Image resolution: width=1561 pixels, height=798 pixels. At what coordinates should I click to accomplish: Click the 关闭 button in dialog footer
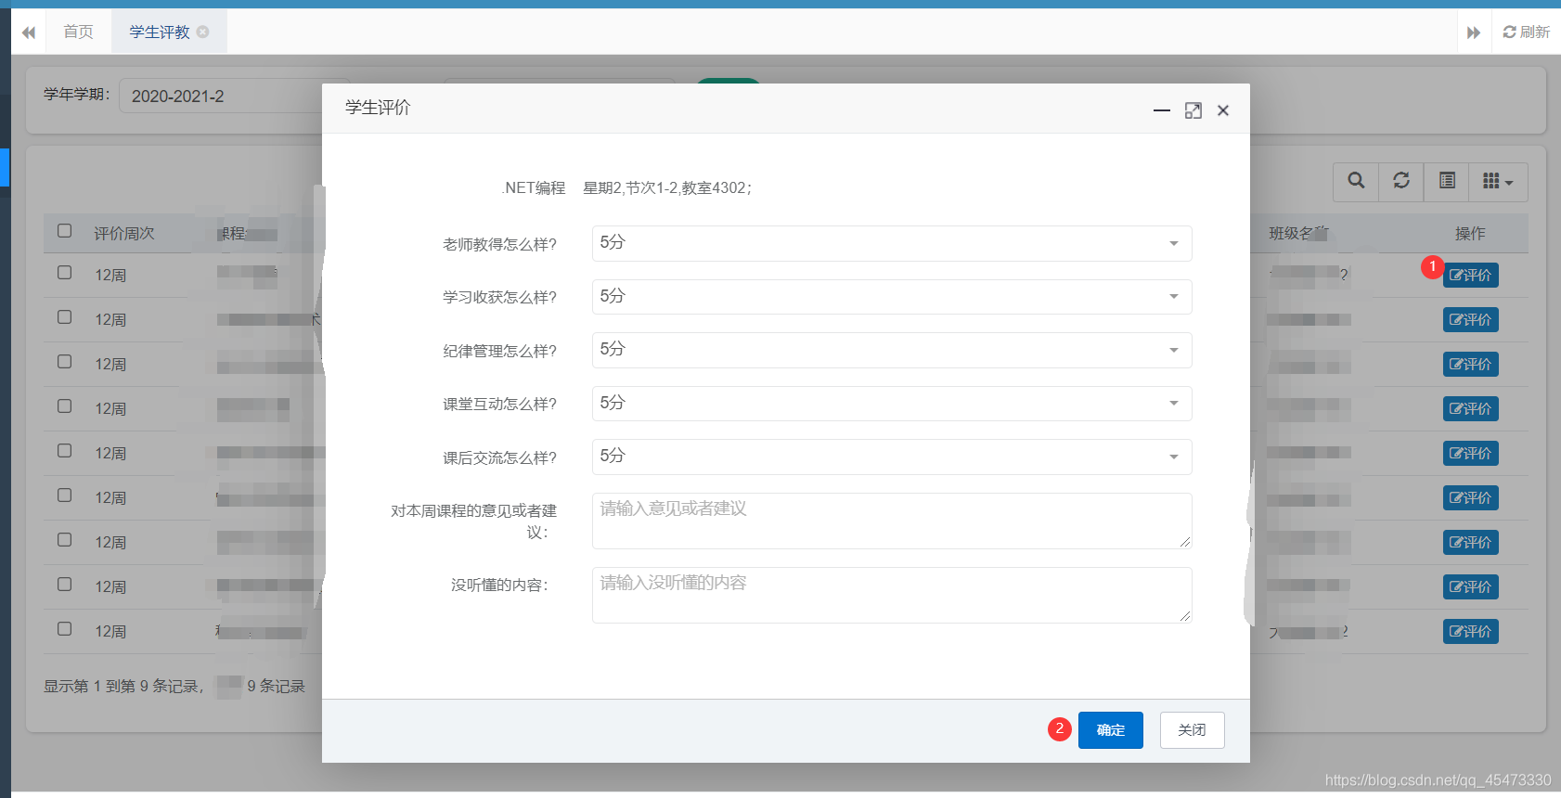point(1192,730)
